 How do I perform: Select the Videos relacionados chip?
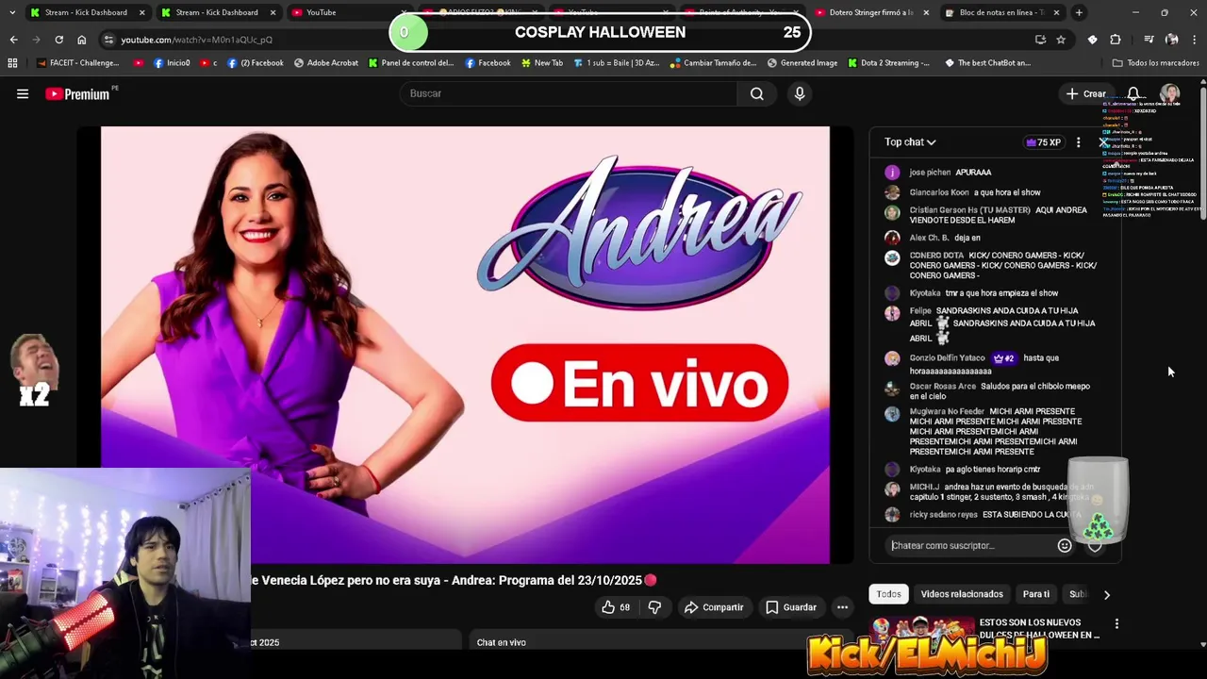962,594
